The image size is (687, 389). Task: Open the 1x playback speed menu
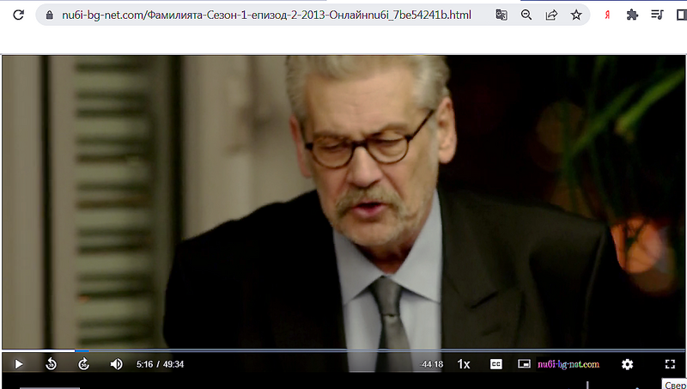[464, 364]
